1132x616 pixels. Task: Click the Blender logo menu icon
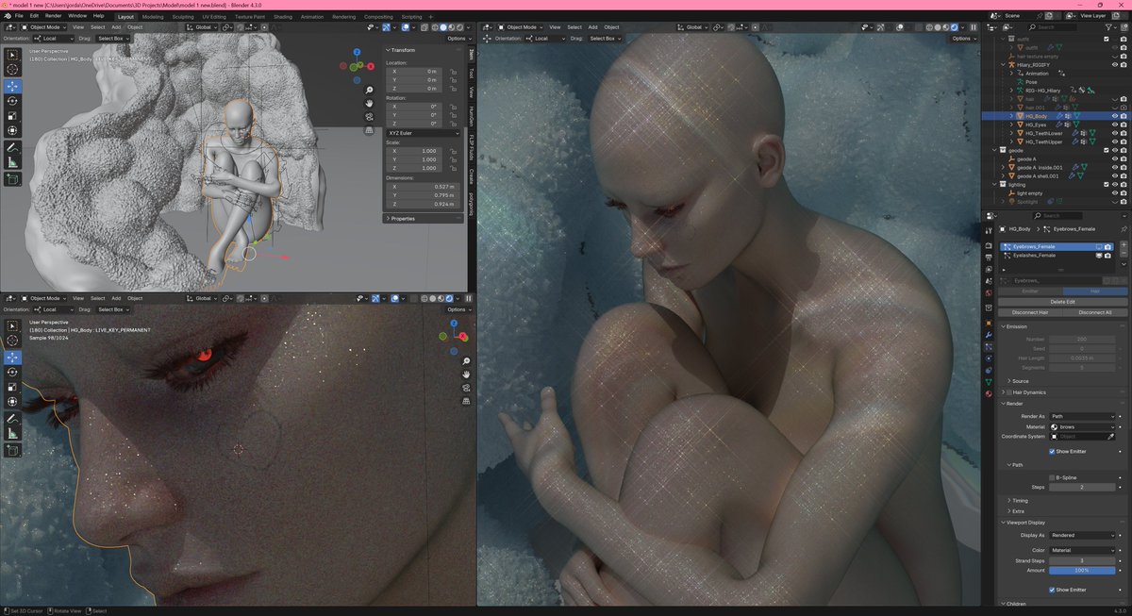6,16
